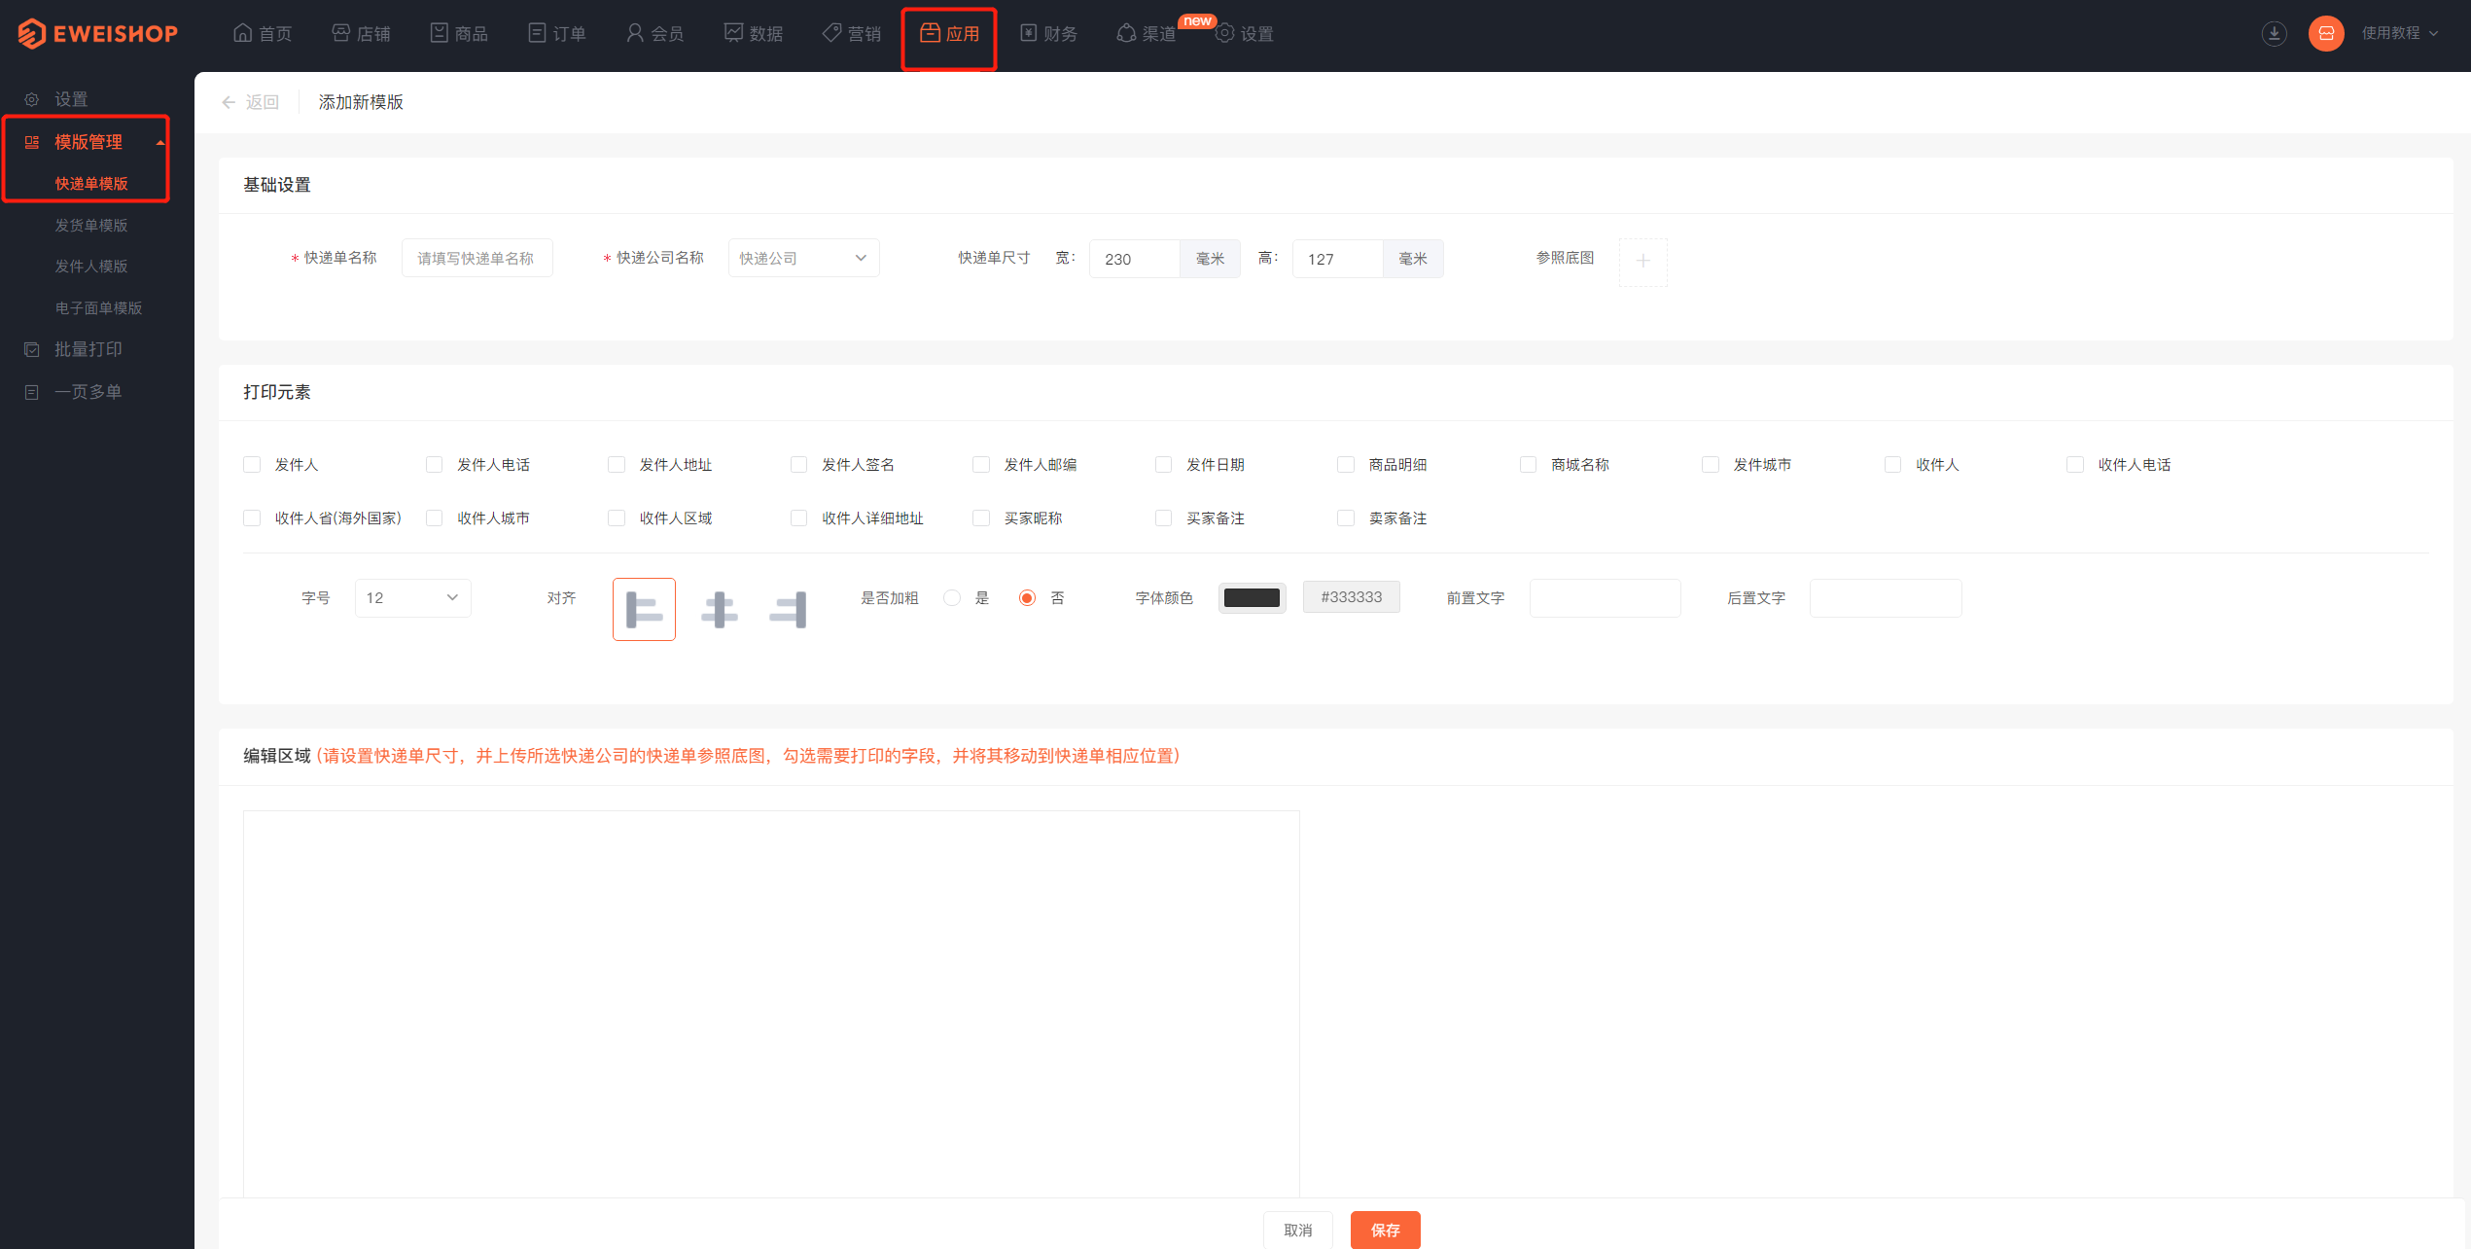
Task: Click the EWEISHOP logo
Action: [x=97, y=33]
